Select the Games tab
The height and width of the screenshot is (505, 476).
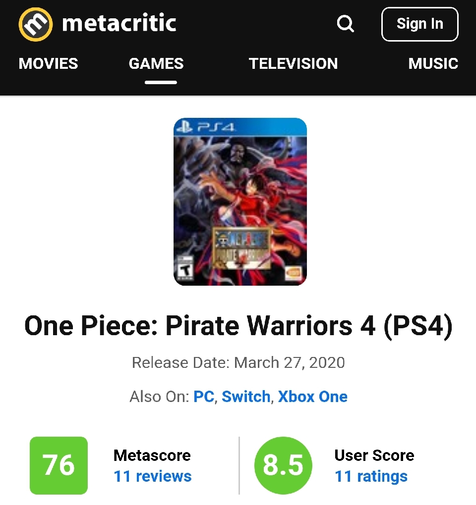(x=156, y=63)
